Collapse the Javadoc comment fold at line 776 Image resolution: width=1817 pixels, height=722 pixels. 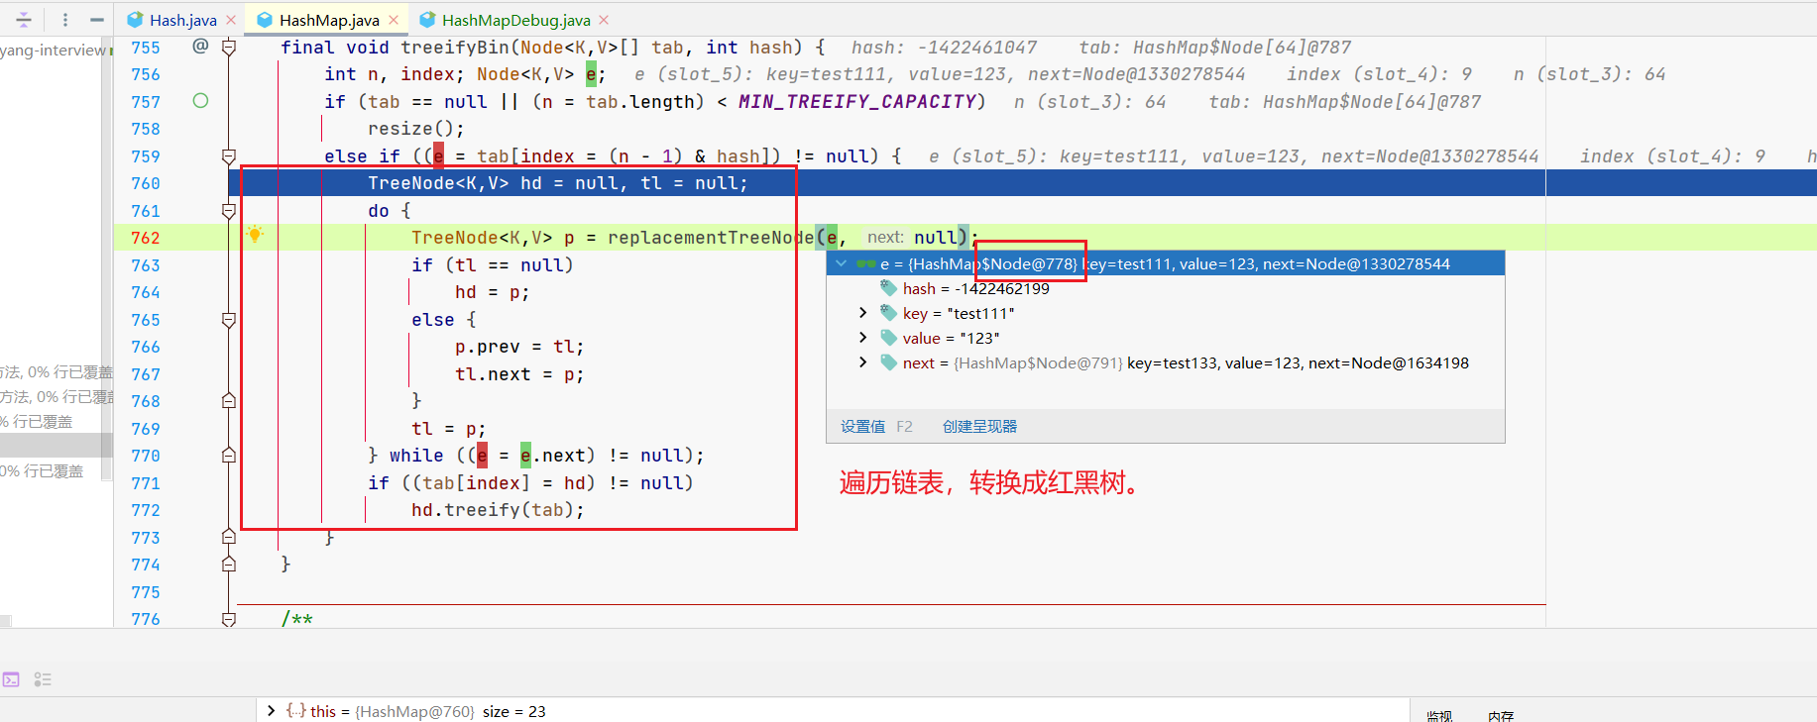(x=229, y=619)
